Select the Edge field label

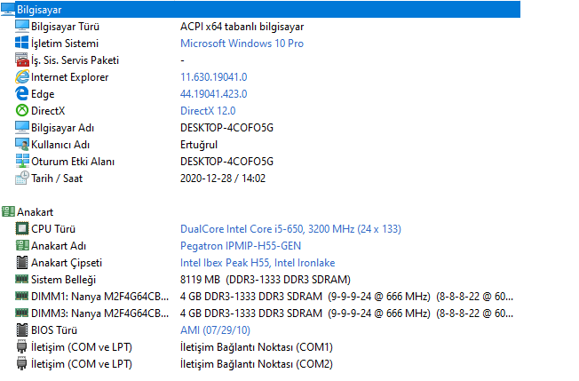(x=43, y=94)
